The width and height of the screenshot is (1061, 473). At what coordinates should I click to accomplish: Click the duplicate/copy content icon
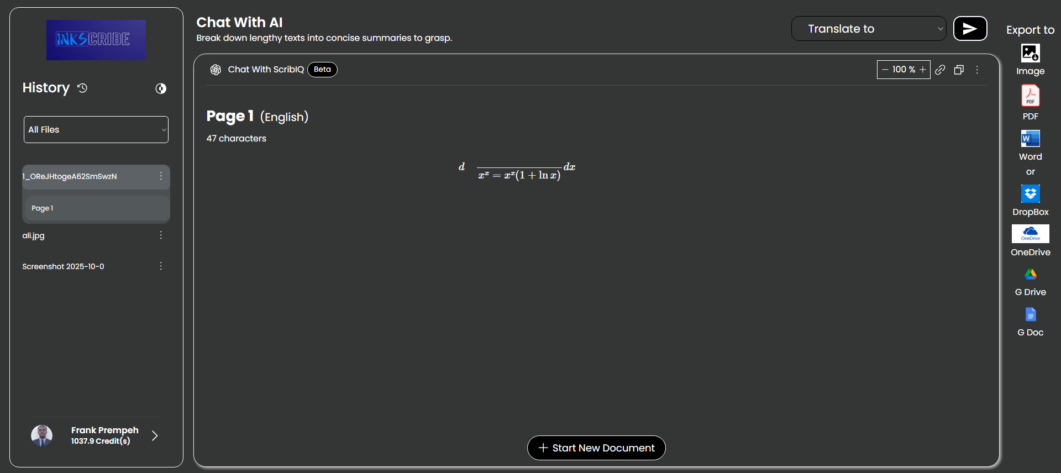[959, 70]
